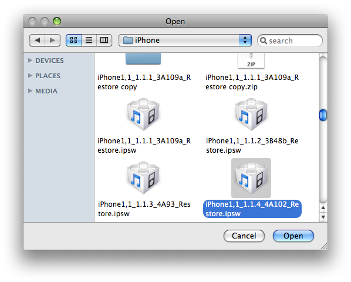Click the Open button
The image size is (351, 282).
click(293, 236)
